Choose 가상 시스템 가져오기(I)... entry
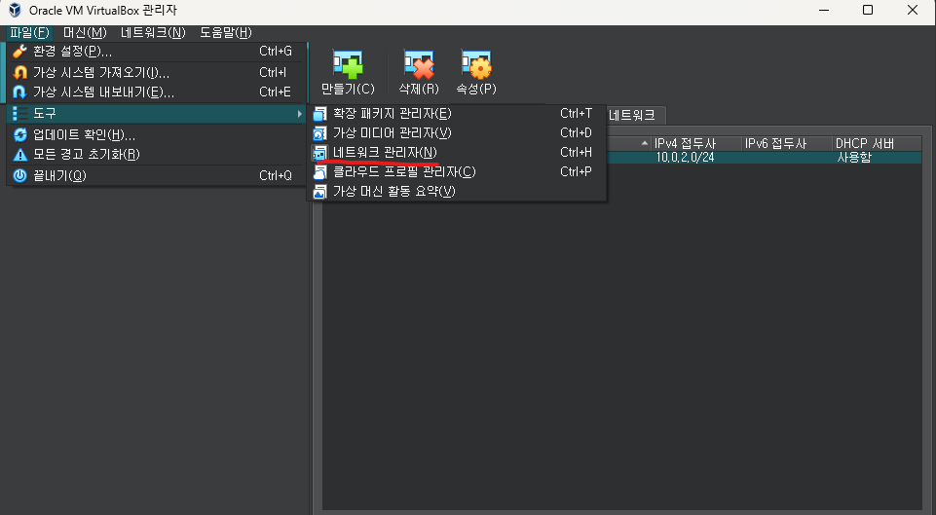Screen dimensions: 936x515 pyautogui.click(x=157, y=72)
